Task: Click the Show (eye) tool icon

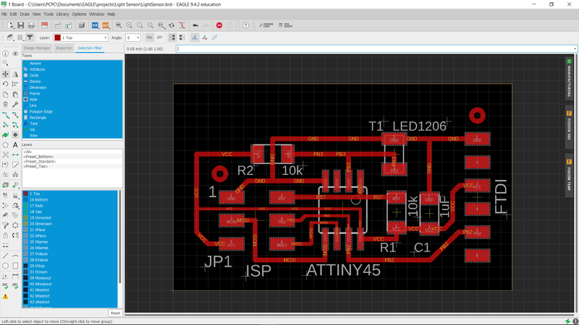Action: [15, 53]
